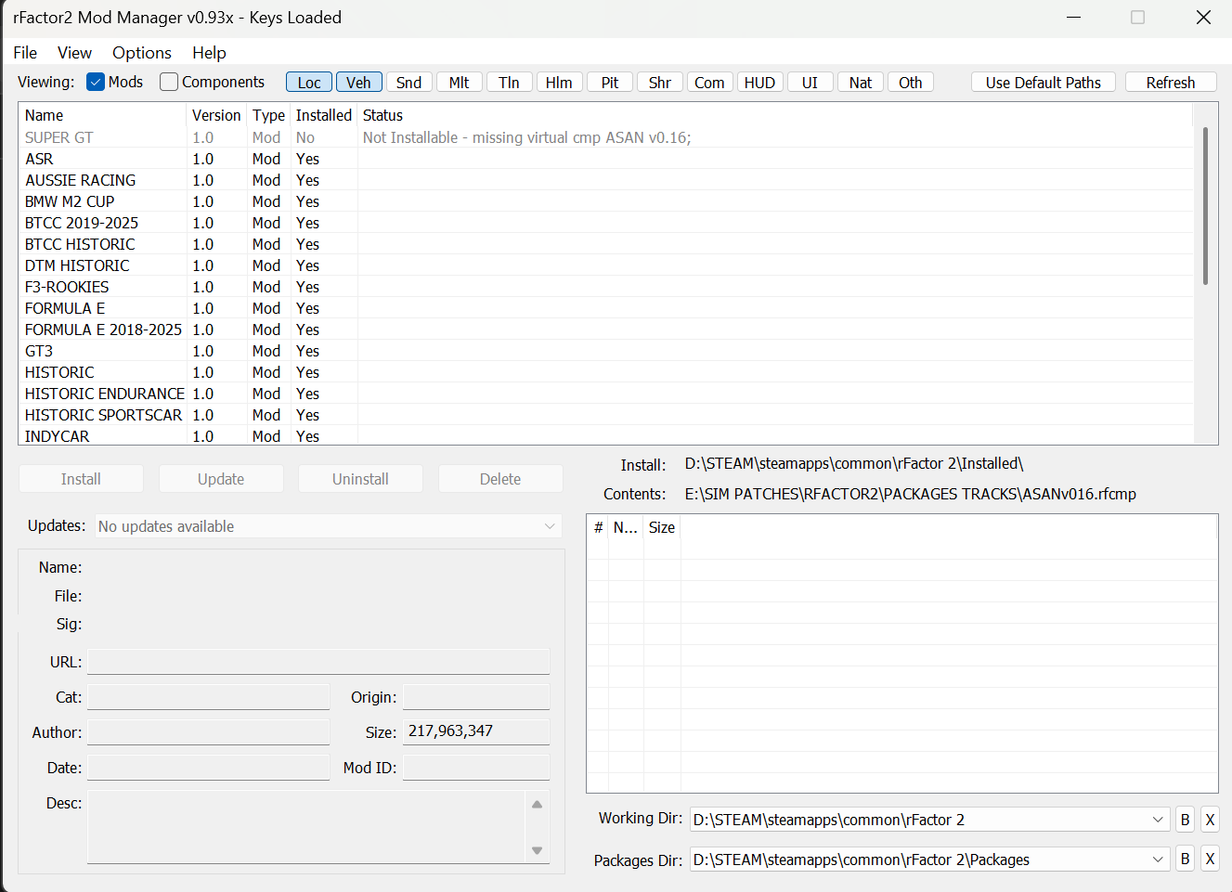Expand the Working Dir dropdown arrow
This screenshot has height=892, width=1232.
click(x=1158, y=820)
